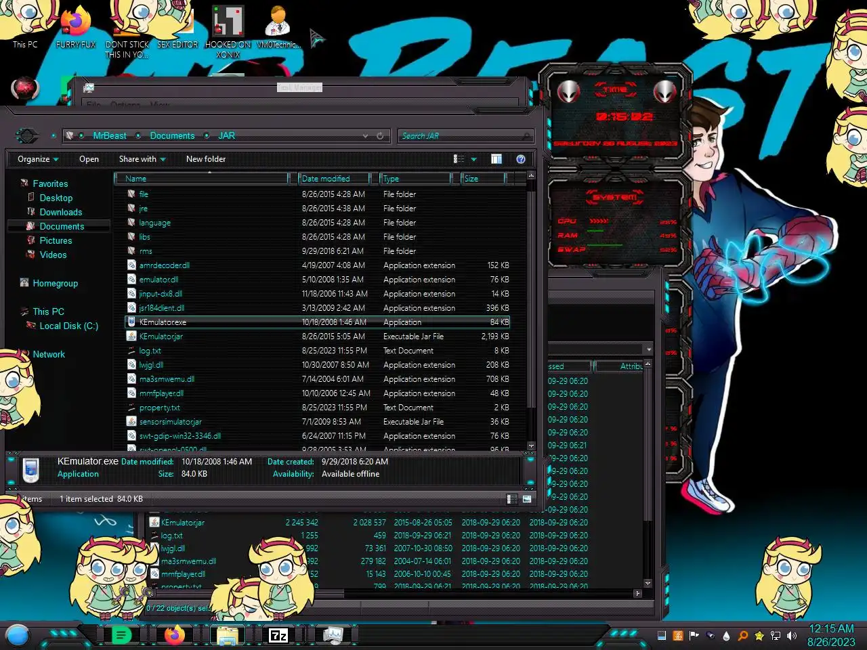Image resolution: width=867 pixels, height=650 pixels.
Task: Select Downloads in Favorites
Action: 60,212
